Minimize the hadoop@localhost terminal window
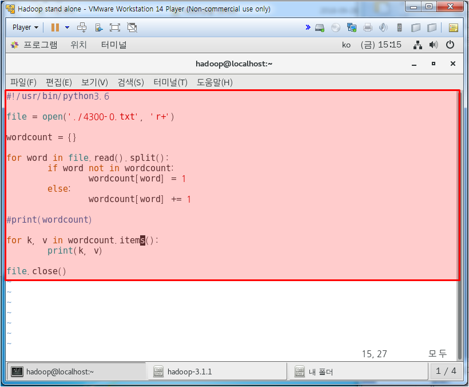469x387 pixels. point(414,64)
